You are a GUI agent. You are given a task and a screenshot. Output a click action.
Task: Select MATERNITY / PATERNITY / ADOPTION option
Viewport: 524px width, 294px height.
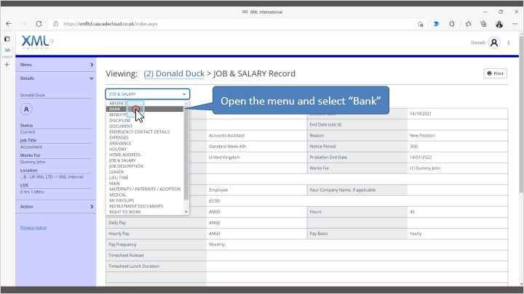[x=145, y=189]
